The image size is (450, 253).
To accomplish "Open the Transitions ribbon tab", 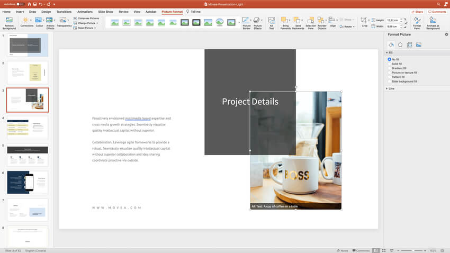I will pyautogui.click(x=64, y=11).
